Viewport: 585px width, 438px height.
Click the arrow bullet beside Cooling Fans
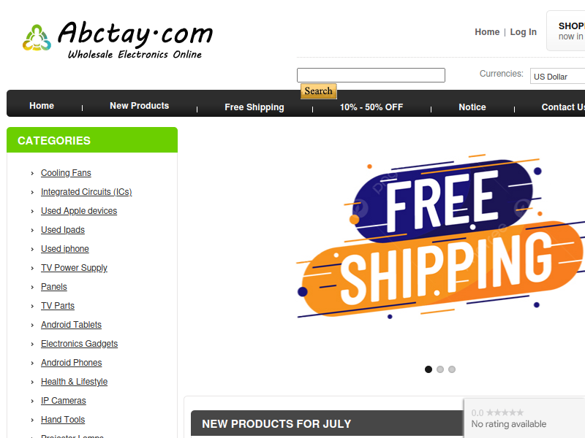(32, 173)
